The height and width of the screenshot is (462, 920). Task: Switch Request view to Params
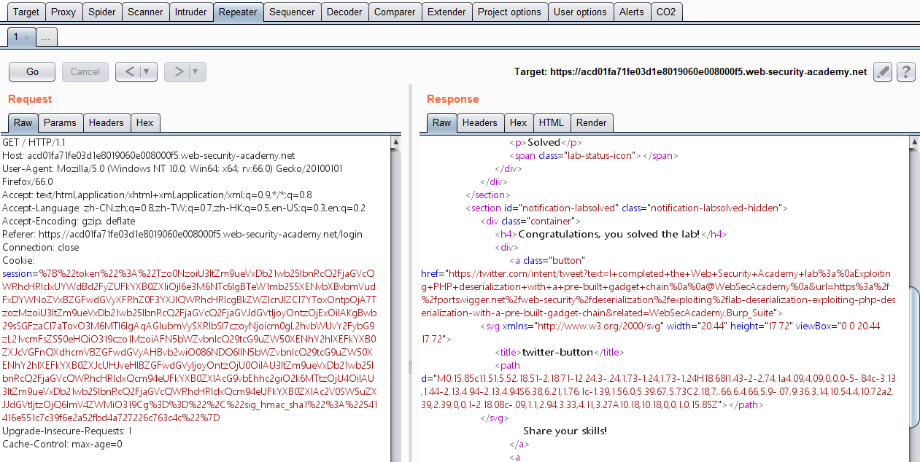tap(60, 122)
